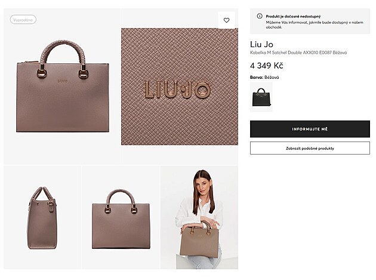This screenshot has width=376, height=280.
Task: Open the LIU JO logo close-up image
Action: point(180,87)
